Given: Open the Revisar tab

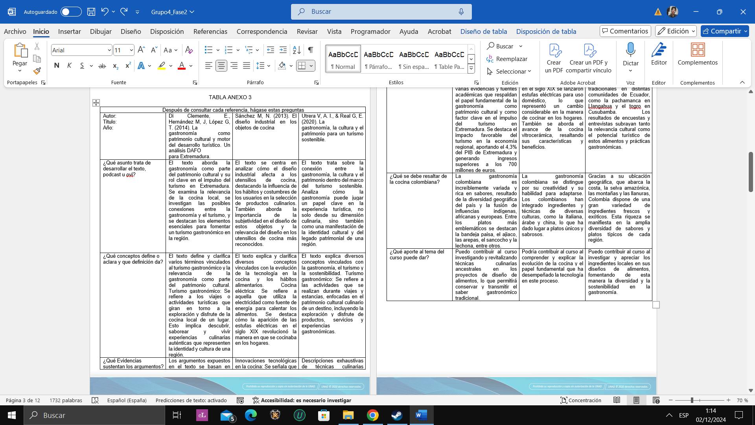Looking at the screenshot, I should [307, 31].
